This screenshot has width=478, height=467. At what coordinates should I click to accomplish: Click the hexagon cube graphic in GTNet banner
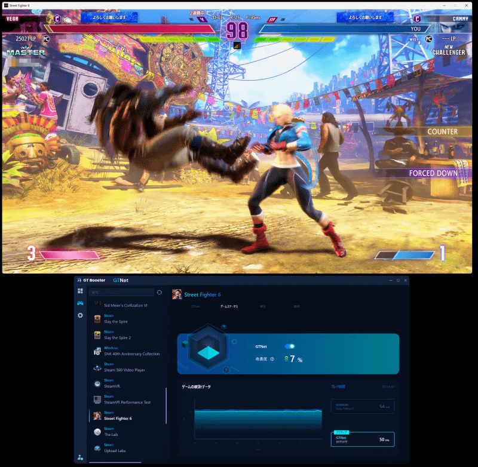click(x=208, y=347)
